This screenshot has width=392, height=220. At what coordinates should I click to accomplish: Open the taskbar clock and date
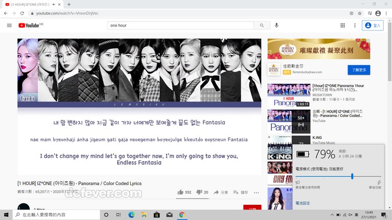[x=369, y=215]
